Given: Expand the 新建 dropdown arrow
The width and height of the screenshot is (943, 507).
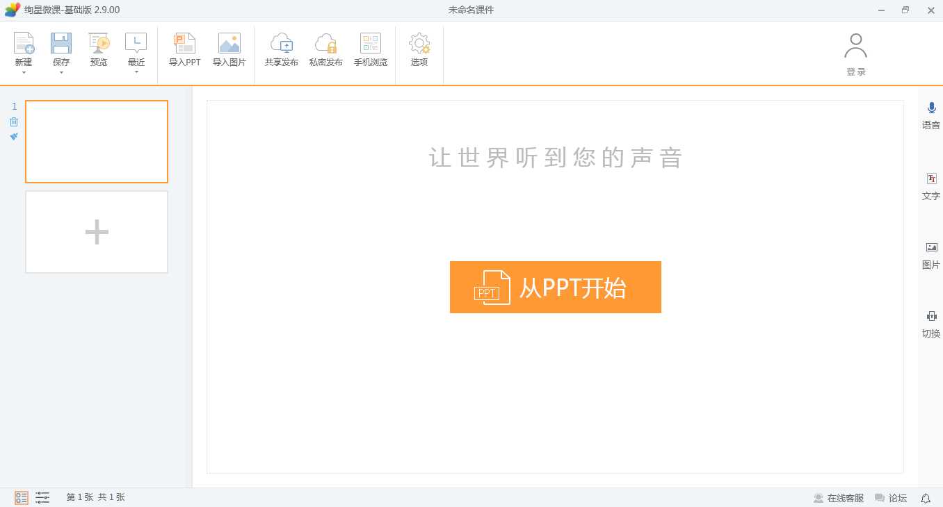Looking at the screenshot, I should 24,72.
